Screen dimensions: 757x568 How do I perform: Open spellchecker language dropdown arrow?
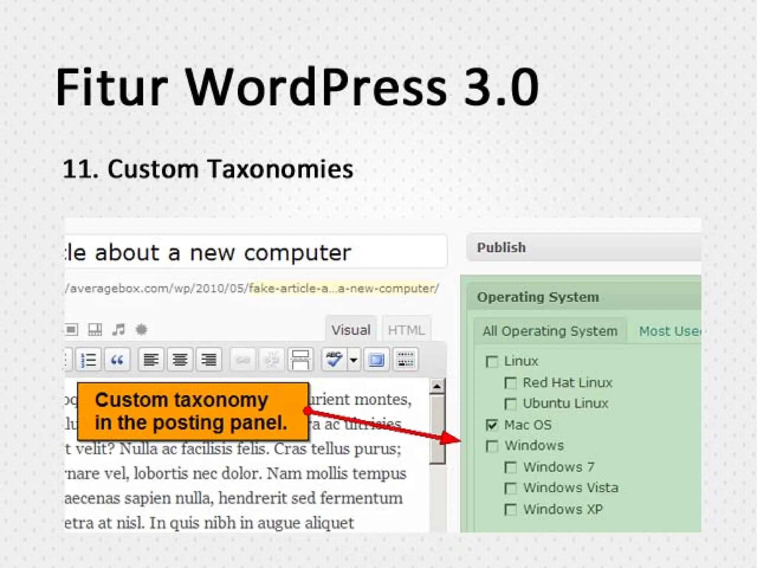tap(353, 359)
